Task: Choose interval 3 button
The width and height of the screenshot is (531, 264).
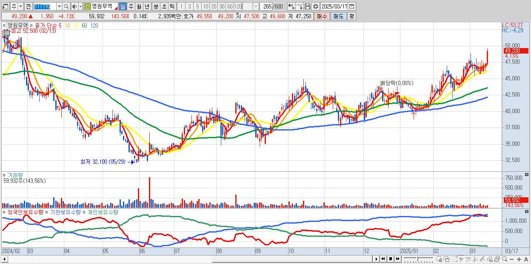Action: click(189, 7)
